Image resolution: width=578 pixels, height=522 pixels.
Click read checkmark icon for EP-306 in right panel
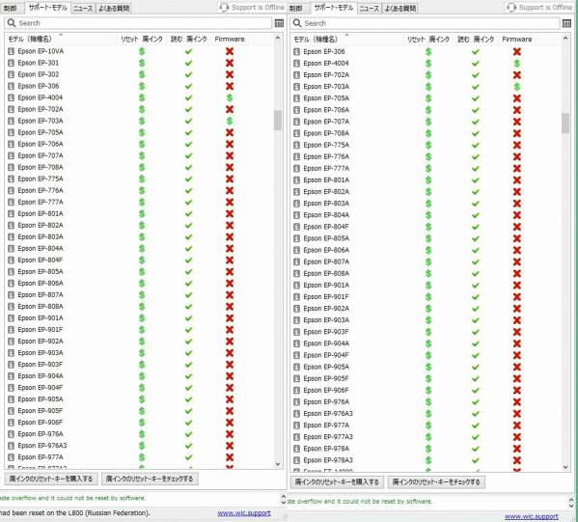[x=476, y=51]
